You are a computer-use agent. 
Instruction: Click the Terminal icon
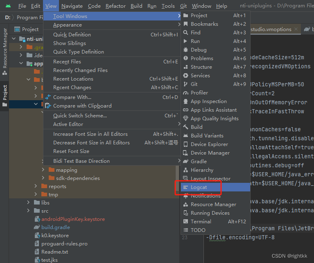coord(185,222)
